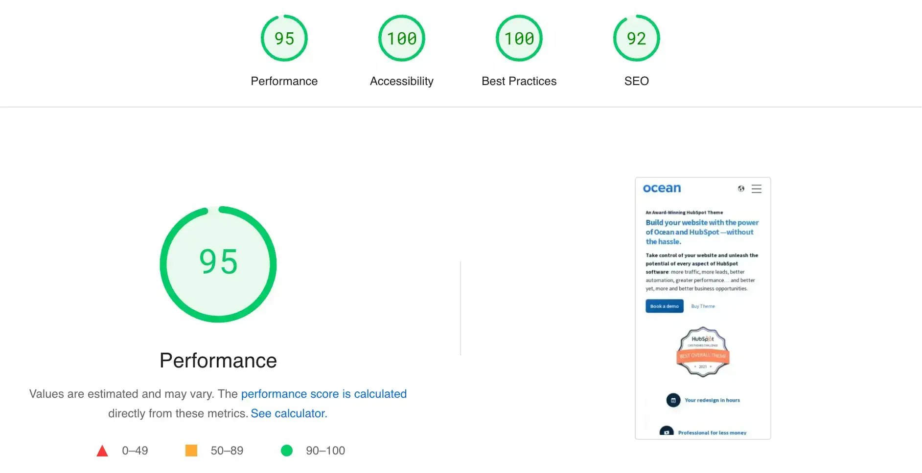922x473 pixels.
Task: Click the large 'Performance' heading
Action: click(218, 361)
